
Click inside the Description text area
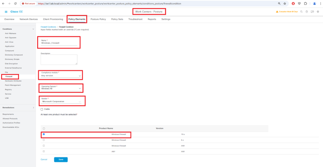[59, 60]
